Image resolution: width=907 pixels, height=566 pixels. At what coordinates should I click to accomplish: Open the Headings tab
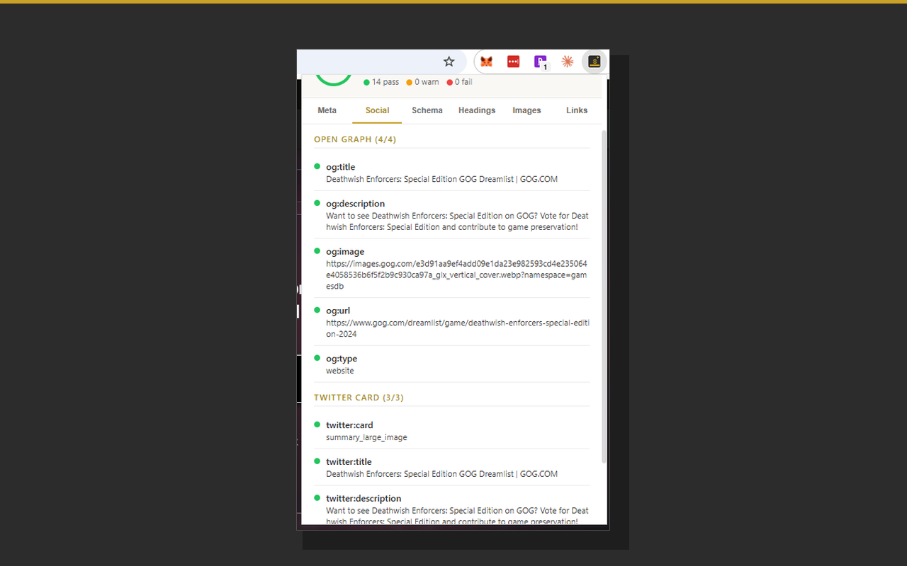coord(476,110)
